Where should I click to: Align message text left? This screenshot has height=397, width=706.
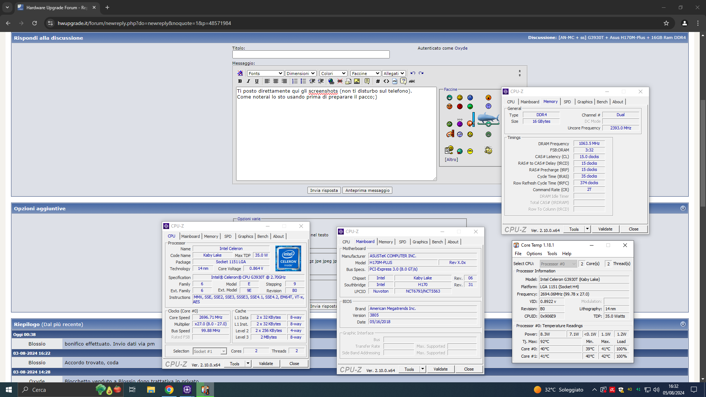[x=267, y=81]
